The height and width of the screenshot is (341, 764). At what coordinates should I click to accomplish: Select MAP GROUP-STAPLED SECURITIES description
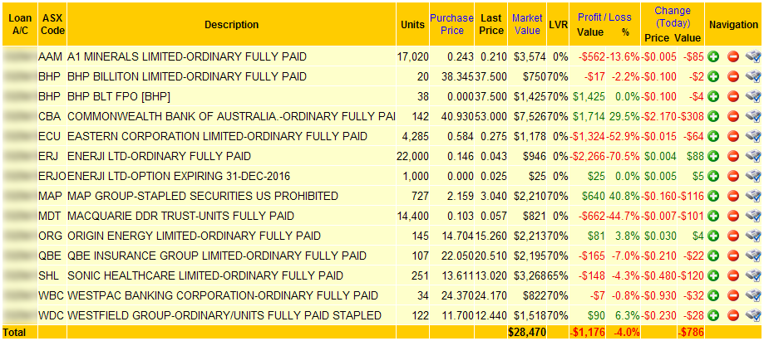[203, 197]
